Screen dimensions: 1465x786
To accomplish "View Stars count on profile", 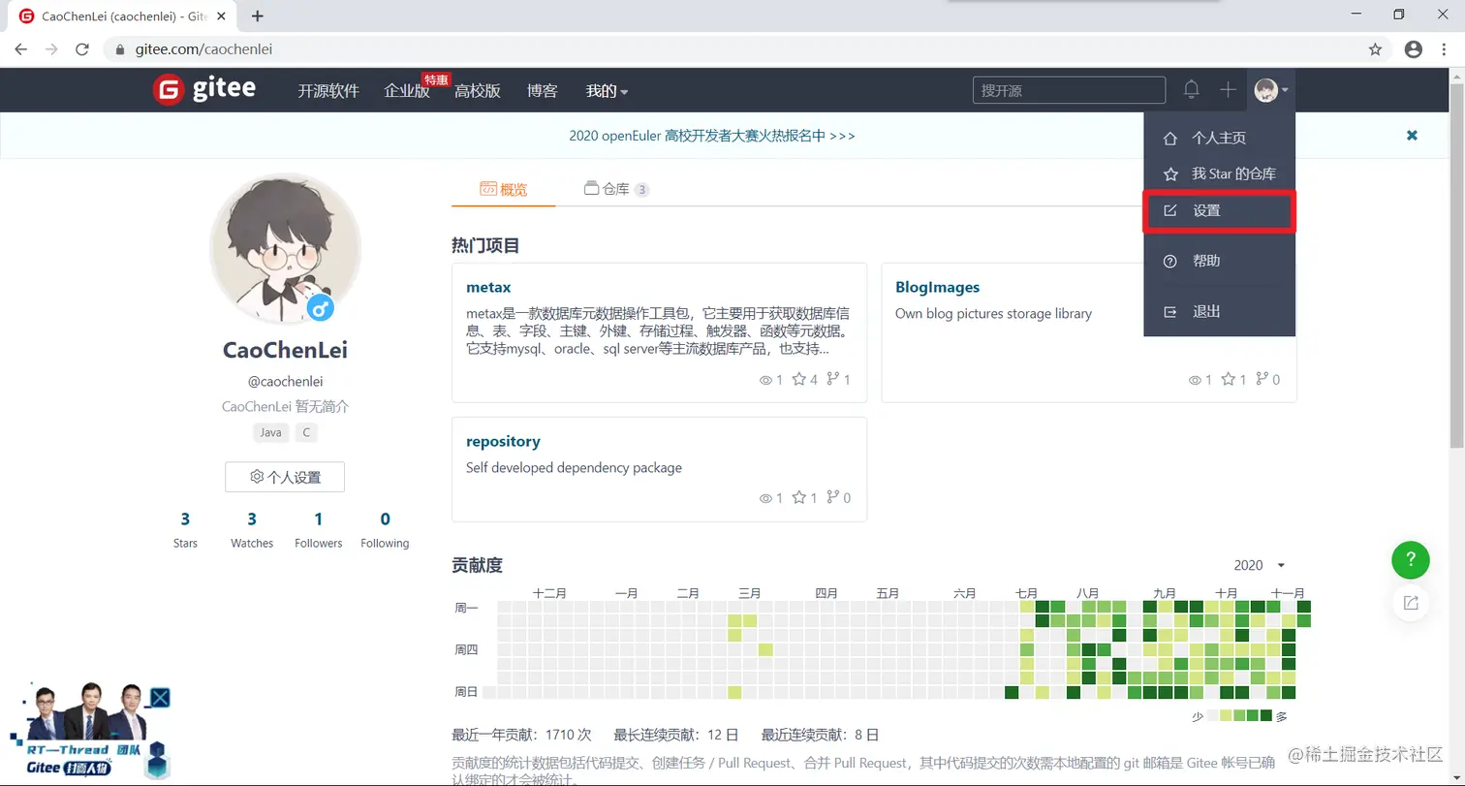I will tap(185, 529).
